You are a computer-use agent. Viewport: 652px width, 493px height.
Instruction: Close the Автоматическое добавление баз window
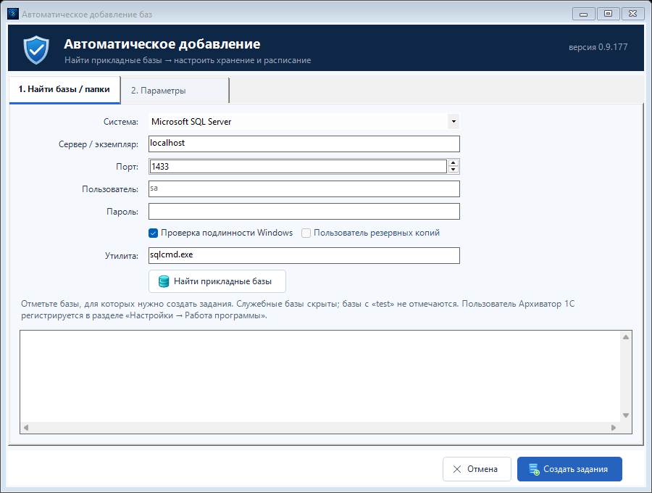[x=633, y=14]
